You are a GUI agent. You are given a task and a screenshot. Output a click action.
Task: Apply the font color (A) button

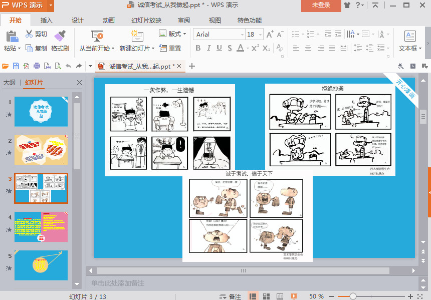click(x=241, y=48)
